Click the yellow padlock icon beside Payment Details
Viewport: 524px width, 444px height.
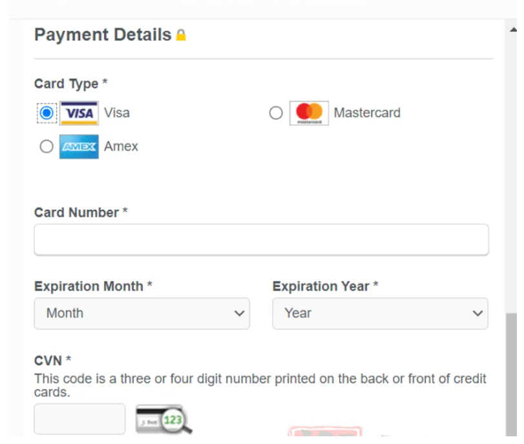[181, 35]
